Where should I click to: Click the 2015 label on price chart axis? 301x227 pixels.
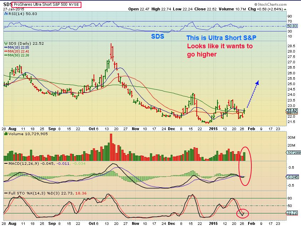pyautogui.click(x=213, y=129)
